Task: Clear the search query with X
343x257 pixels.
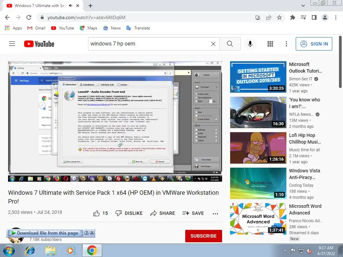Action: [213, 44]
